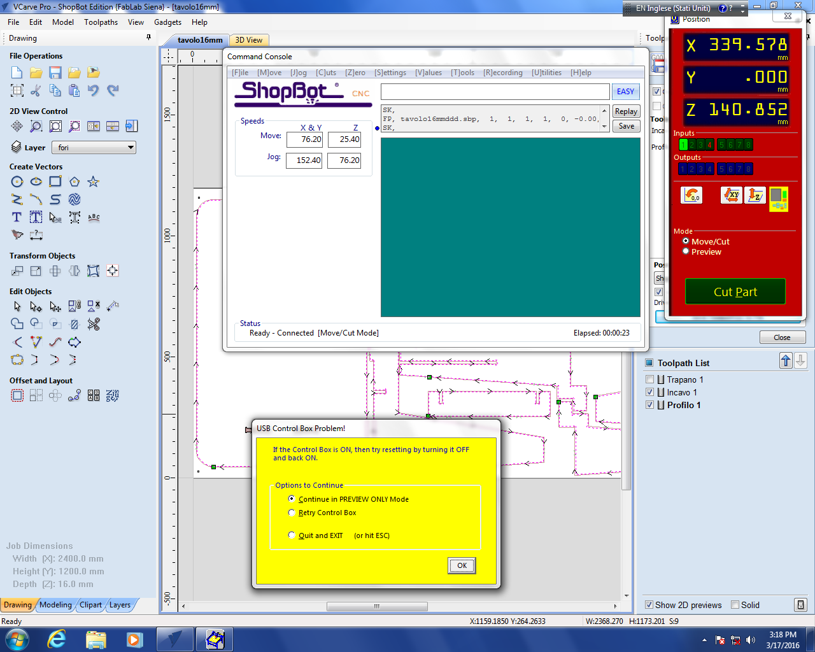Click the Zero axes icon in Position window
This screenshot has width=815, height=652.
tap(691, 195)
